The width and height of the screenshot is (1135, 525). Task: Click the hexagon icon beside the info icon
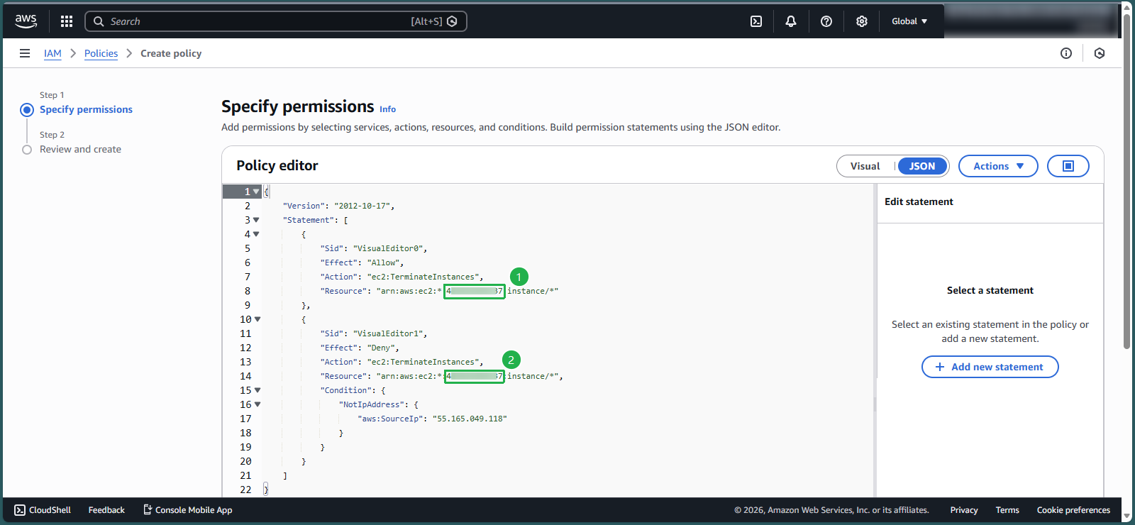pyautogui.click(x=1100, y=53)
